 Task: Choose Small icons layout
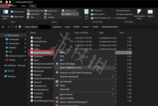pos(33,14)
